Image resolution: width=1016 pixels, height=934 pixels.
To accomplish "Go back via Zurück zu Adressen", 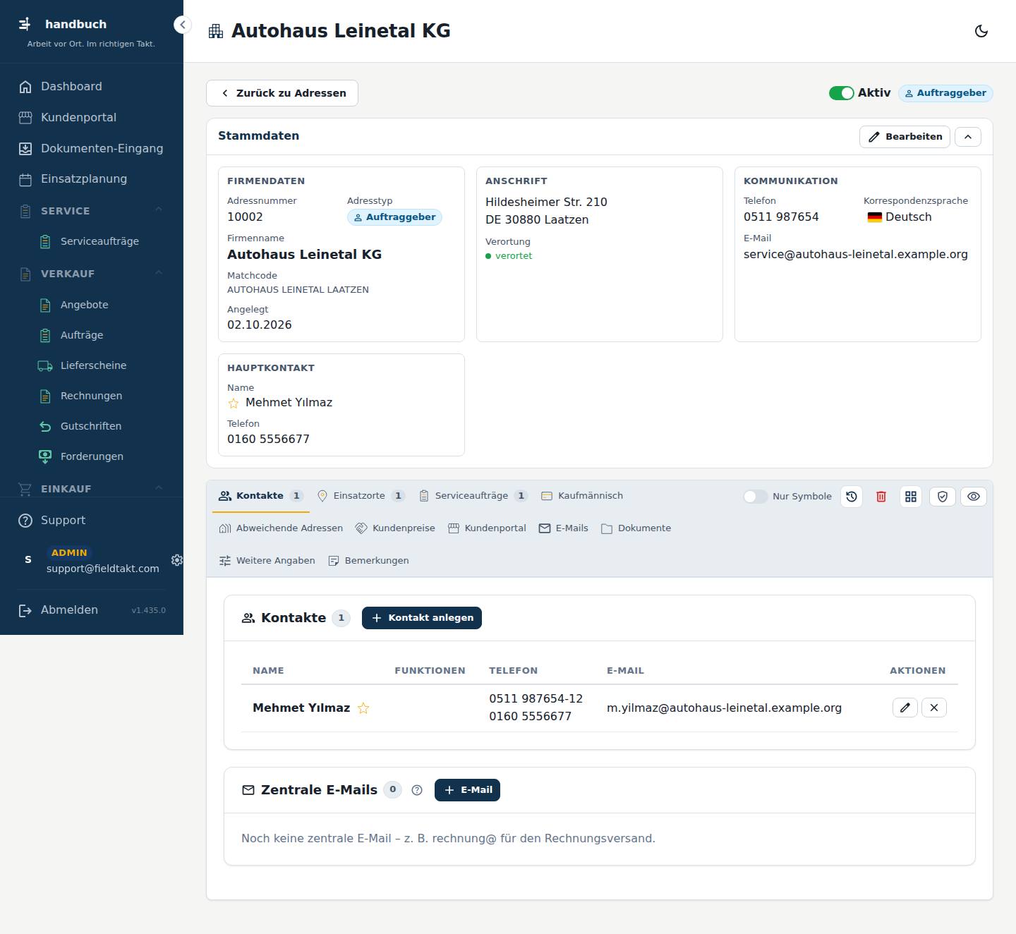I will [x=282, y=93].
